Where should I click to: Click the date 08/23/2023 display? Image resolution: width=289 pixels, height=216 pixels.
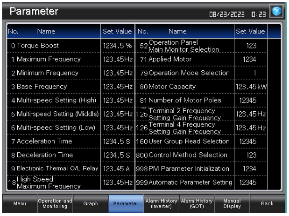click(x=227, y=14)
